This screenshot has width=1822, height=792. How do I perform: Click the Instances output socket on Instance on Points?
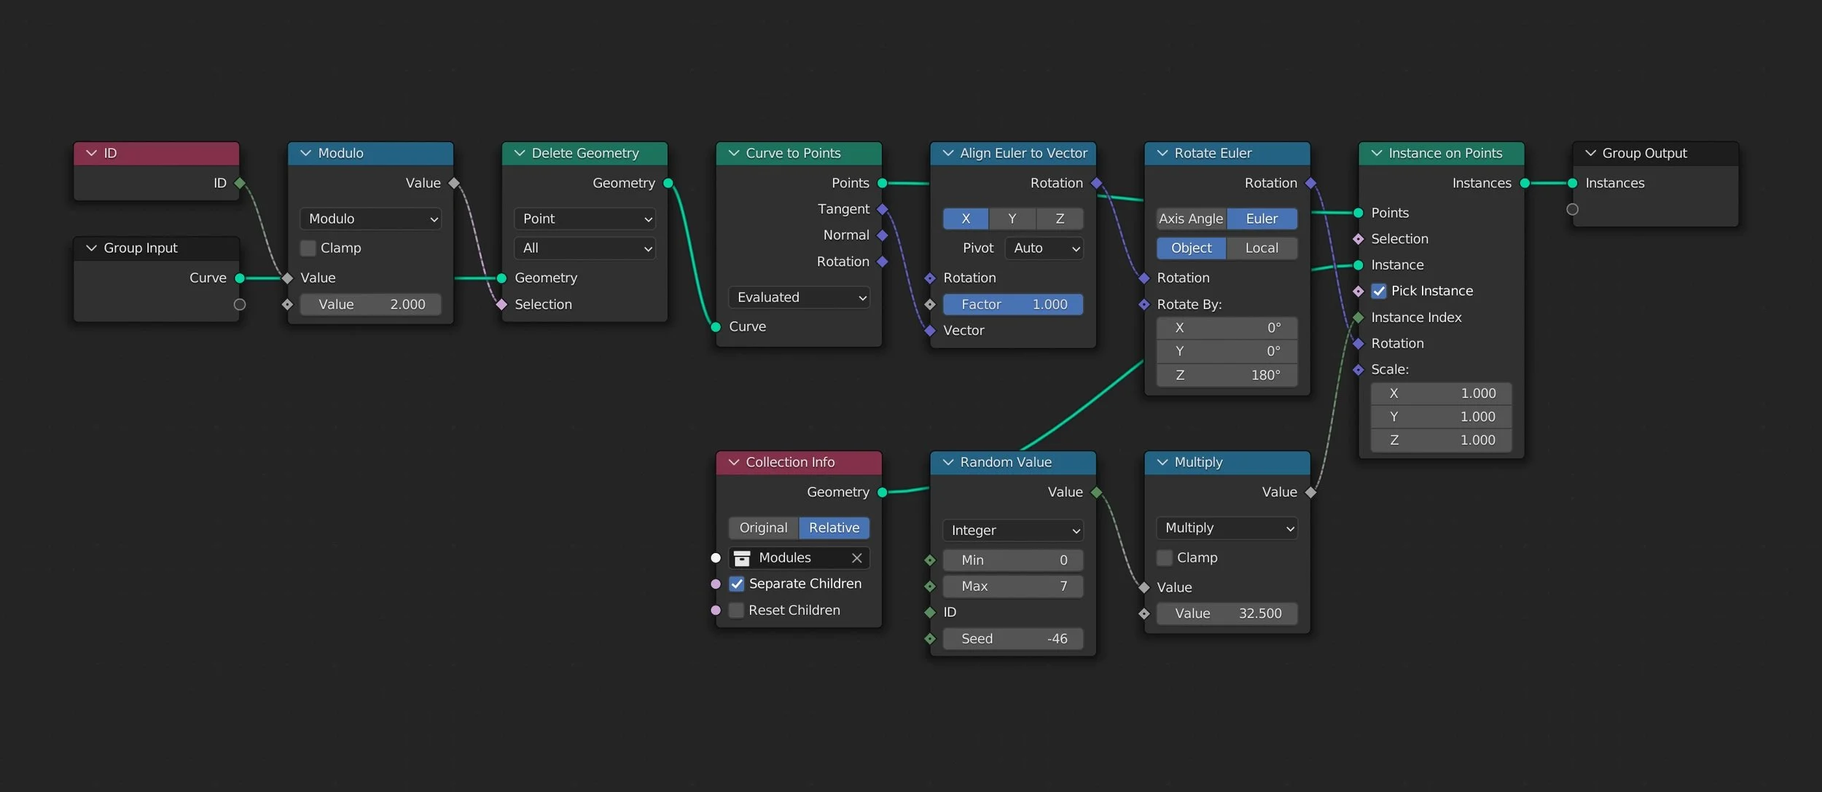pos(1525,184)
